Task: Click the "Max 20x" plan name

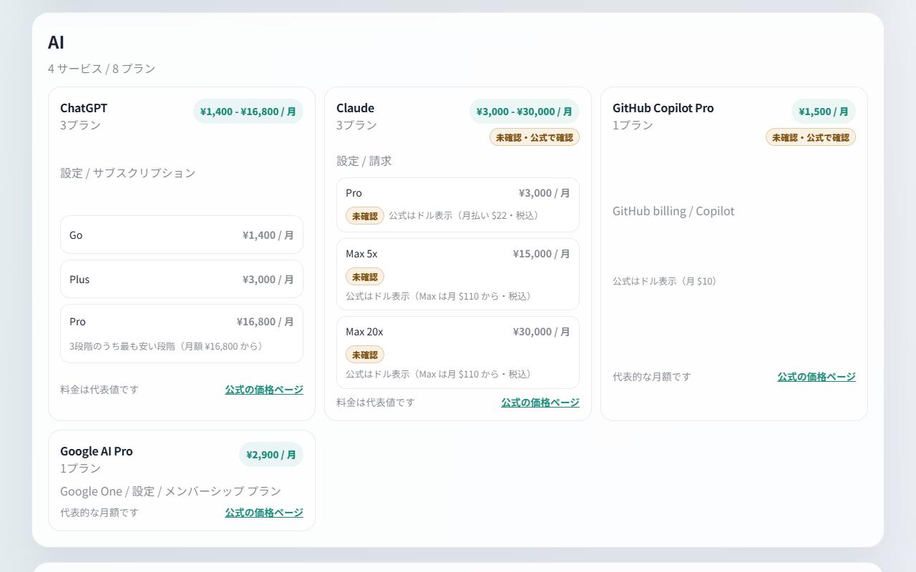Action: pos(364,332)
